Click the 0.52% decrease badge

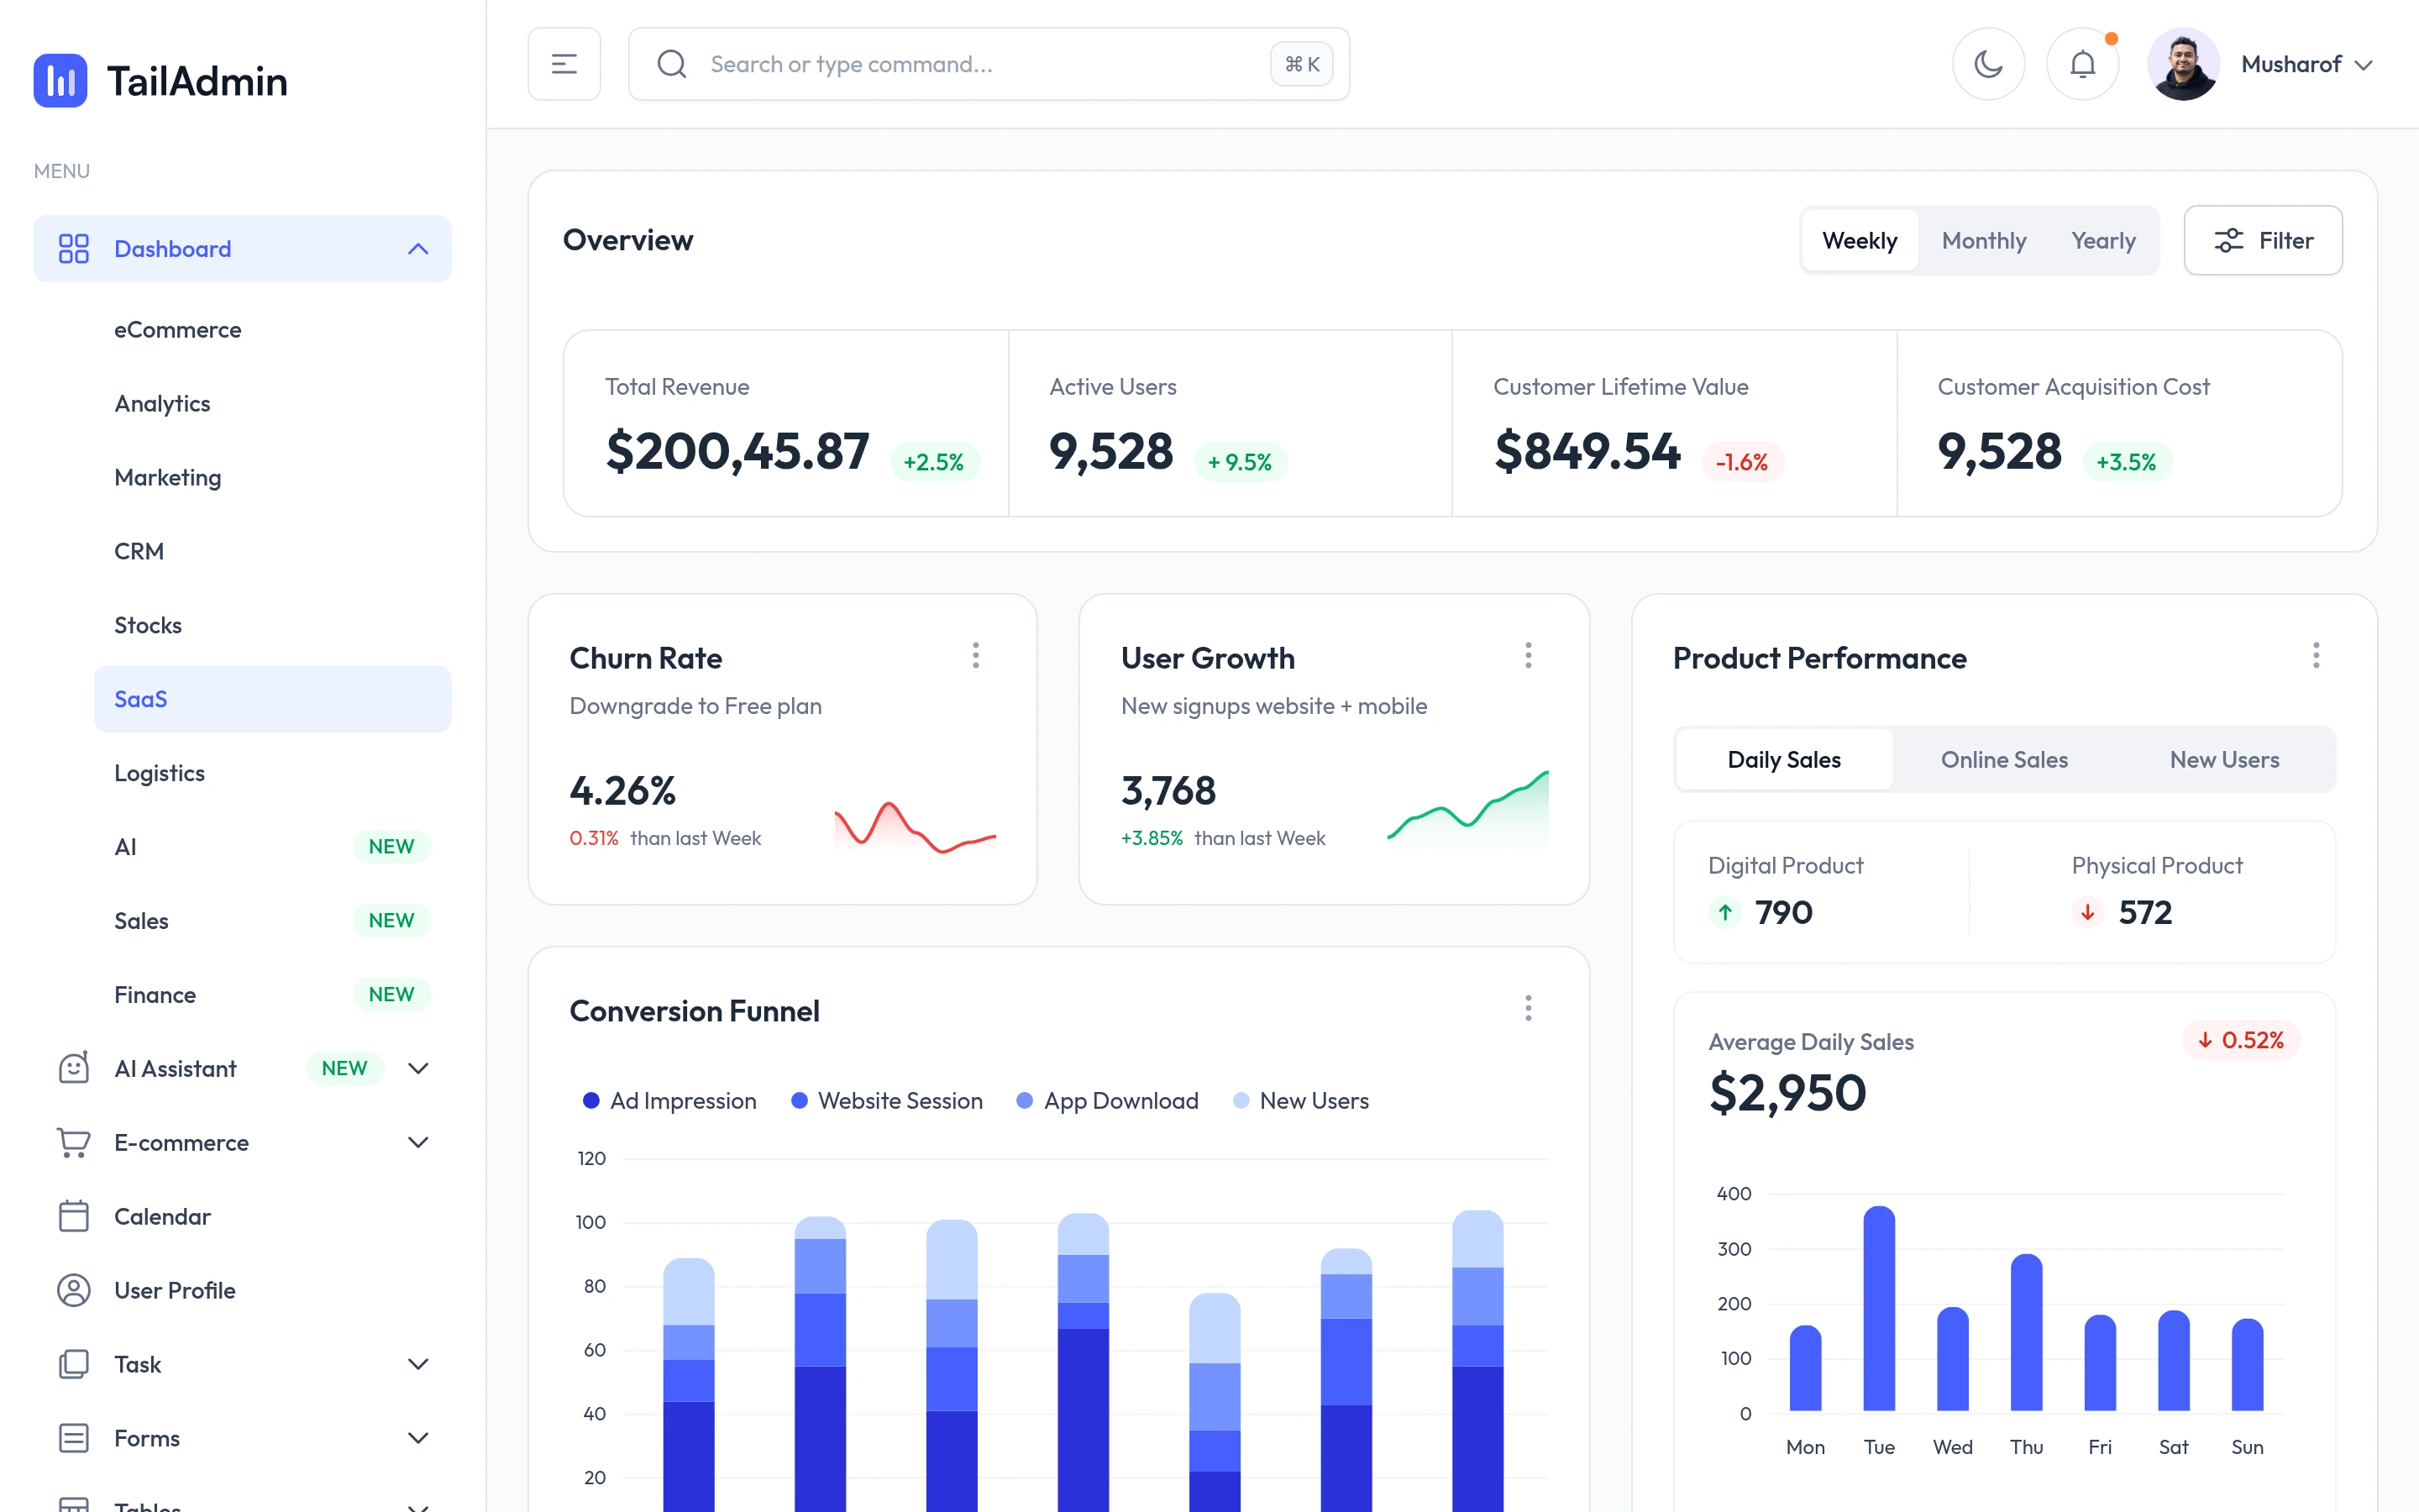[x=2241, y=1040]
